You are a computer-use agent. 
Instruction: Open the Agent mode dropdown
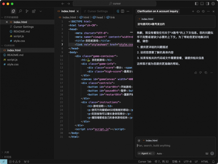pyautogui.click(x=146, y=153)
